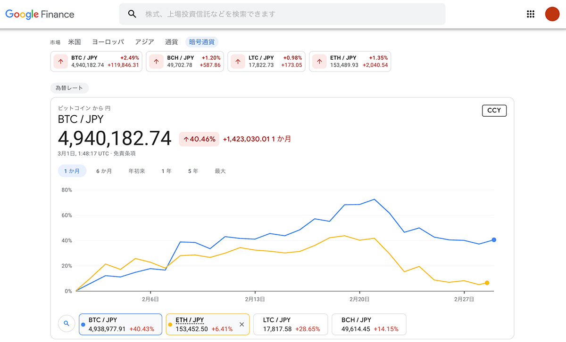The width and height of the screenshot is (566, 342).
Task: Select the 1 年 time range
Action: pyautogui.click(x=166, y=171)
